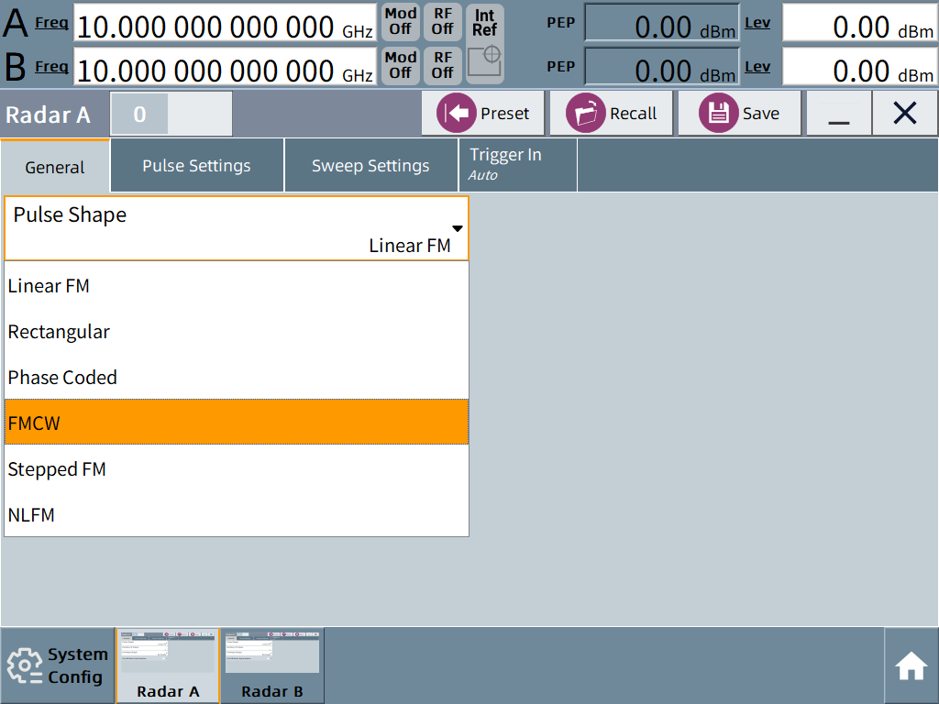Open Recall folder icon
The height and width of the screenshot is (704, 939).
click(586, 113)
